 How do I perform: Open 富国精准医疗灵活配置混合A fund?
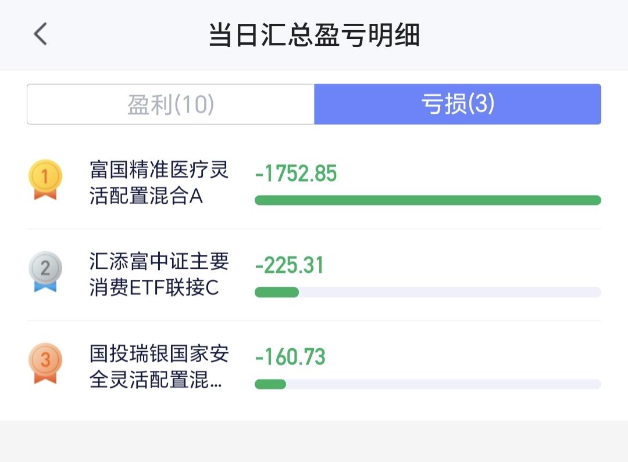(159, 183)
